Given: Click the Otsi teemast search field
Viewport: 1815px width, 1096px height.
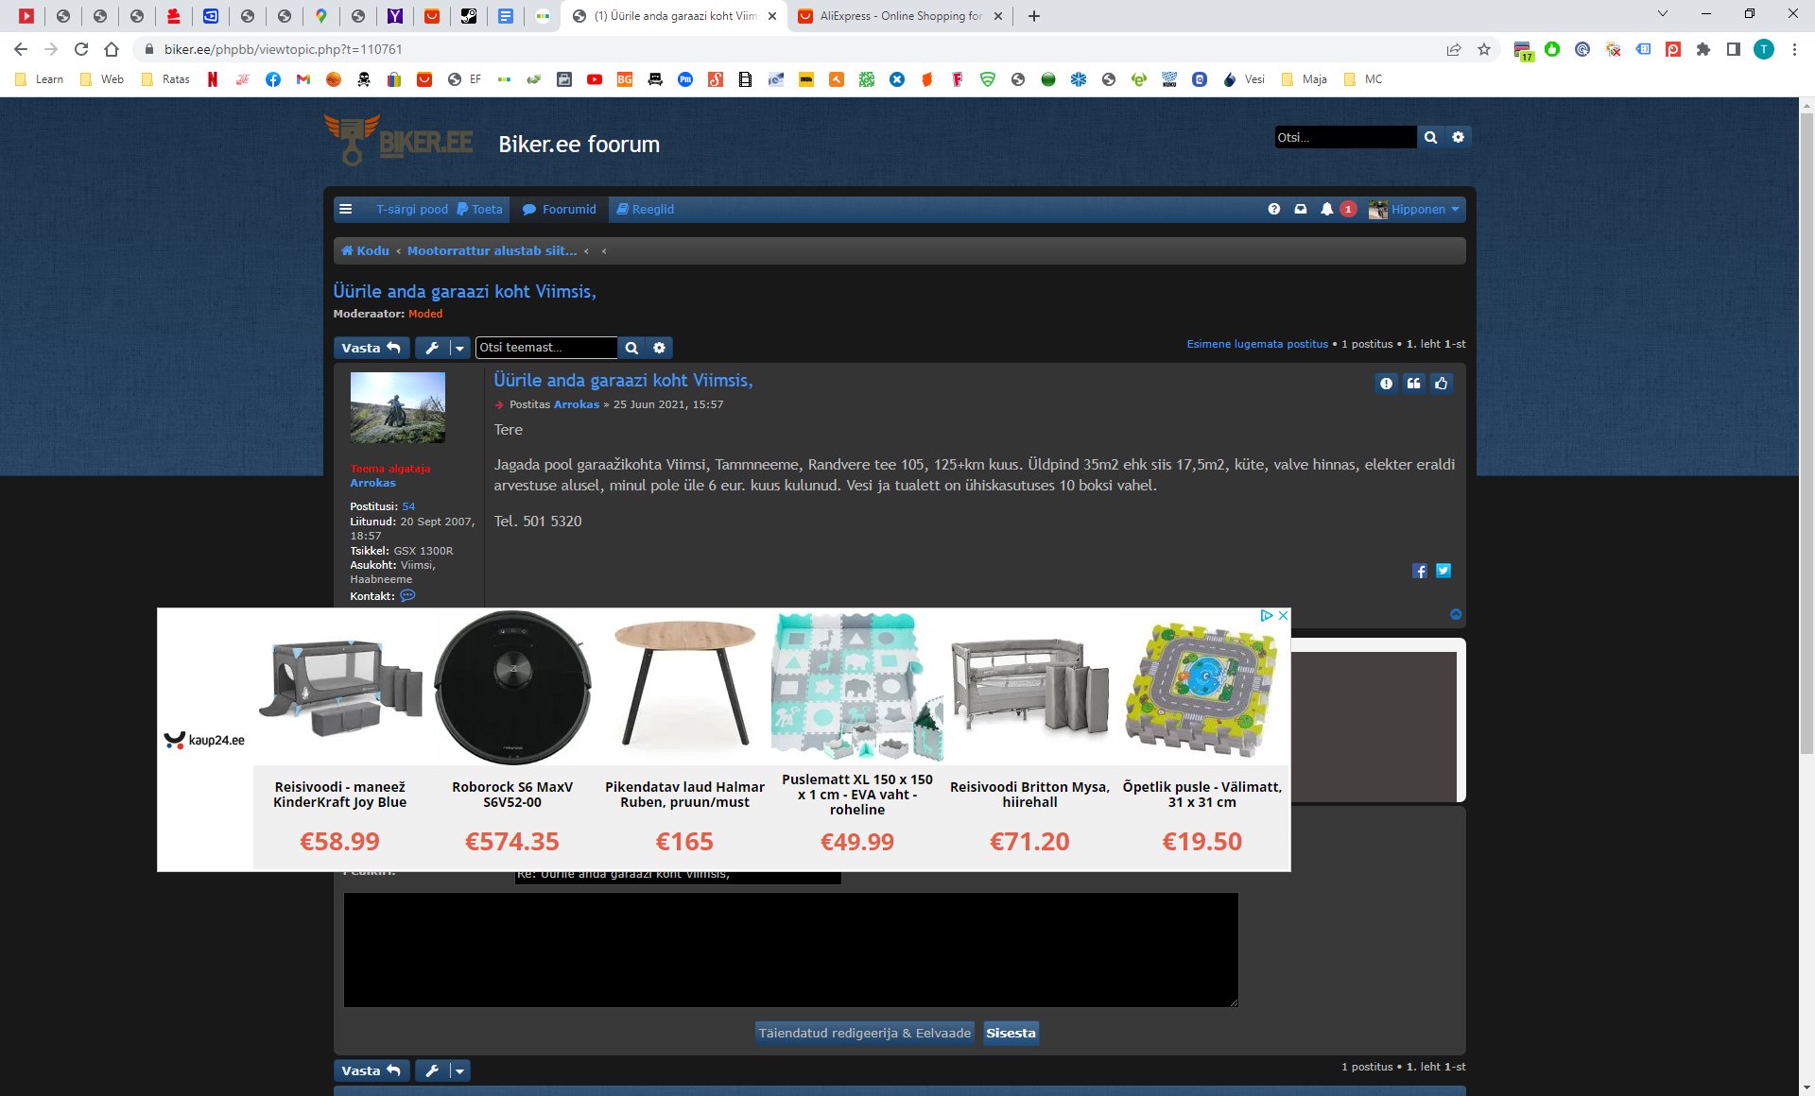Looking at the screenshot, I should [x=546, y=348].
